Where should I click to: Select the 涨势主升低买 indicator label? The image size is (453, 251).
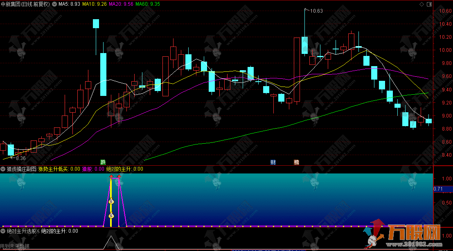54,169
